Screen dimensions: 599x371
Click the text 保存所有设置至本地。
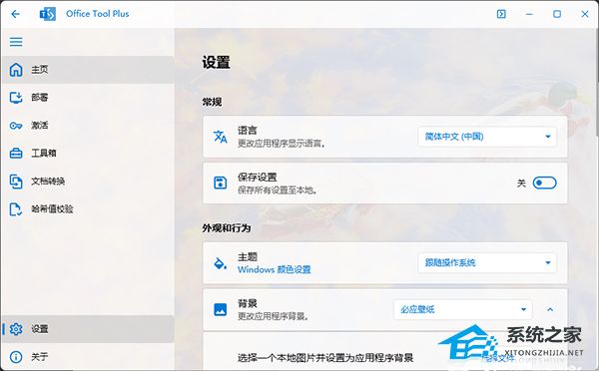coord(278,190)
